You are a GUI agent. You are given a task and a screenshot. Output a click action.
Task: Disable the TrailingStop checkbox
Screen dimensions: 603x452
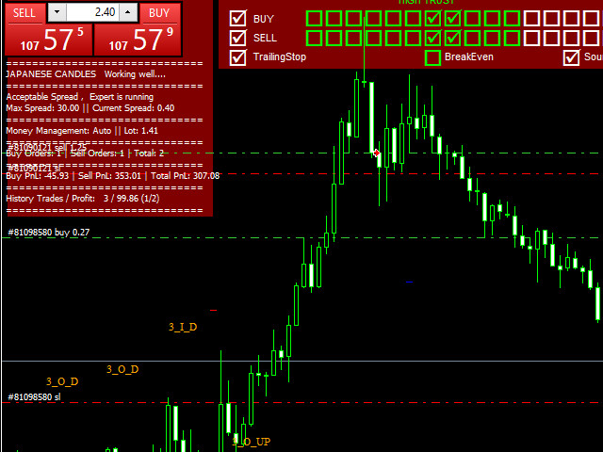coord(237,57)
